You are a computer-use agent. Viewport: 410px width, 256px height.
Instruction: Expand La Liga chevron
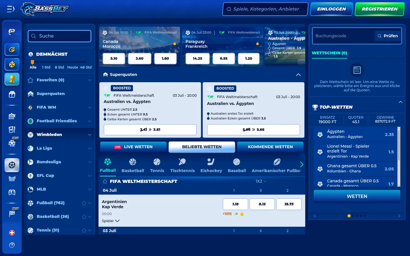click(x=90, y=148)
